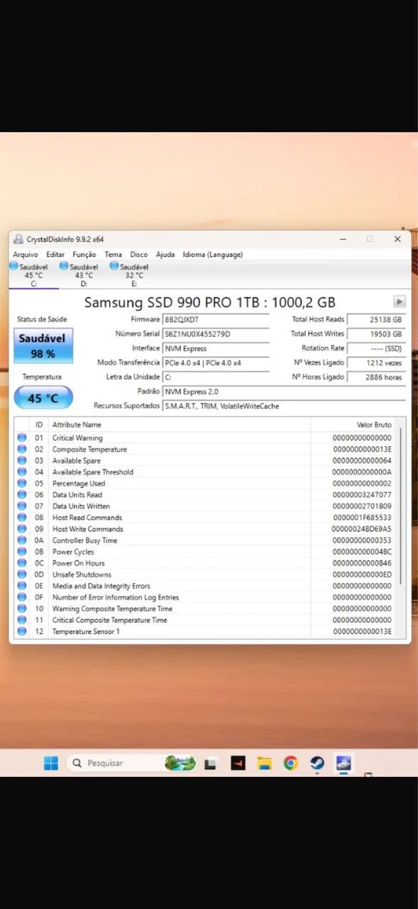Click the Recursos Suportados field
Image resolution: width=418 pixels, height=909 pixels.
pyautogui.click(x=284, y=406)
